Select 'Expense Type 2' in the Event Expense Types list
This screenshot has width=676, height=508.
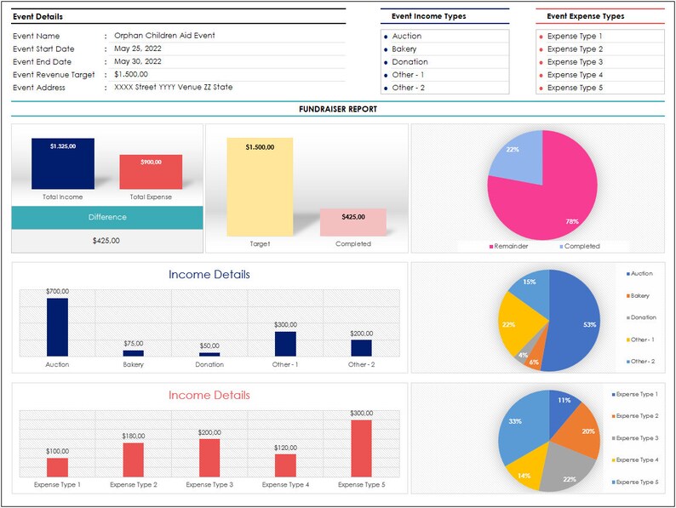[600, 49]
